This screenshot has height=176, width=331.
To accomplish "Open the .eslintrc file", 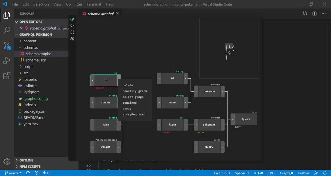I will 41,86.
